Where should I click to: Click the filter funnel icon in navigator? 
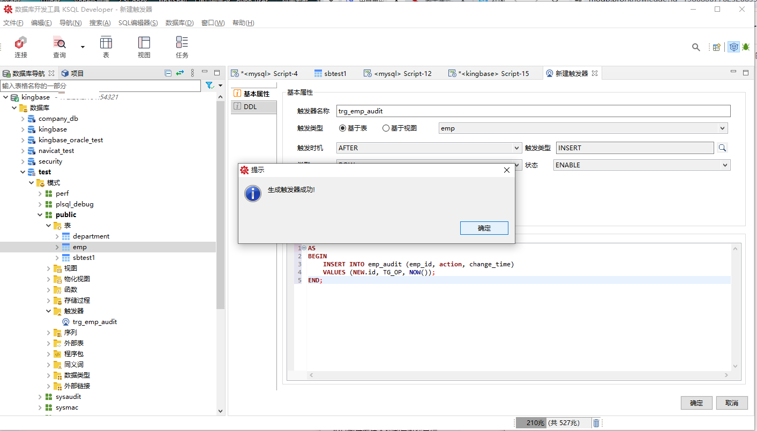(209, 86)
